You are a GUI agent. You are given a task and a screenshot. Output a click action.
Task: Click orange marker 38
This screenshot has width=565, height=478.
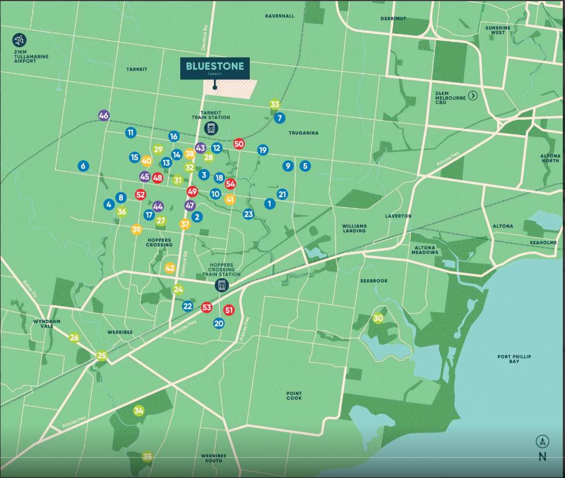(x=190, y=154)
